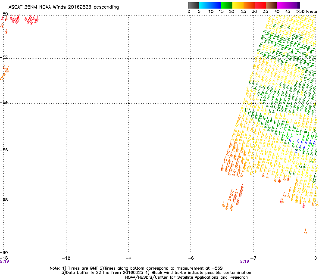
Task: Click the 'NOAA/NESDIS/Center for Satellite Applications and Research' credit
Action: click(x=186, y=277)
